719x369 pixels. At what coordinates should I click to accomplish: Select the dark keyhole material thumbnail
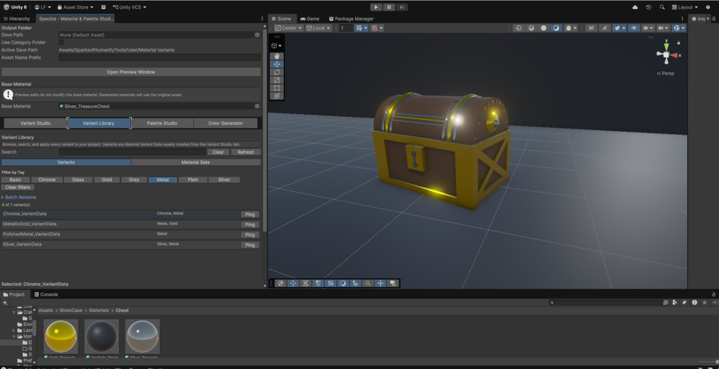[x=102, y=335]
